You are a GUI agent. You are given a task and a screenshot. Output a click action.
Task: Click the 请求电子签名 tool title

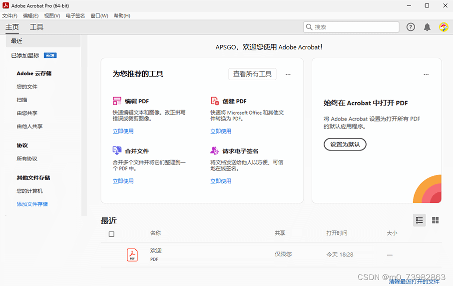pos(240,151)
